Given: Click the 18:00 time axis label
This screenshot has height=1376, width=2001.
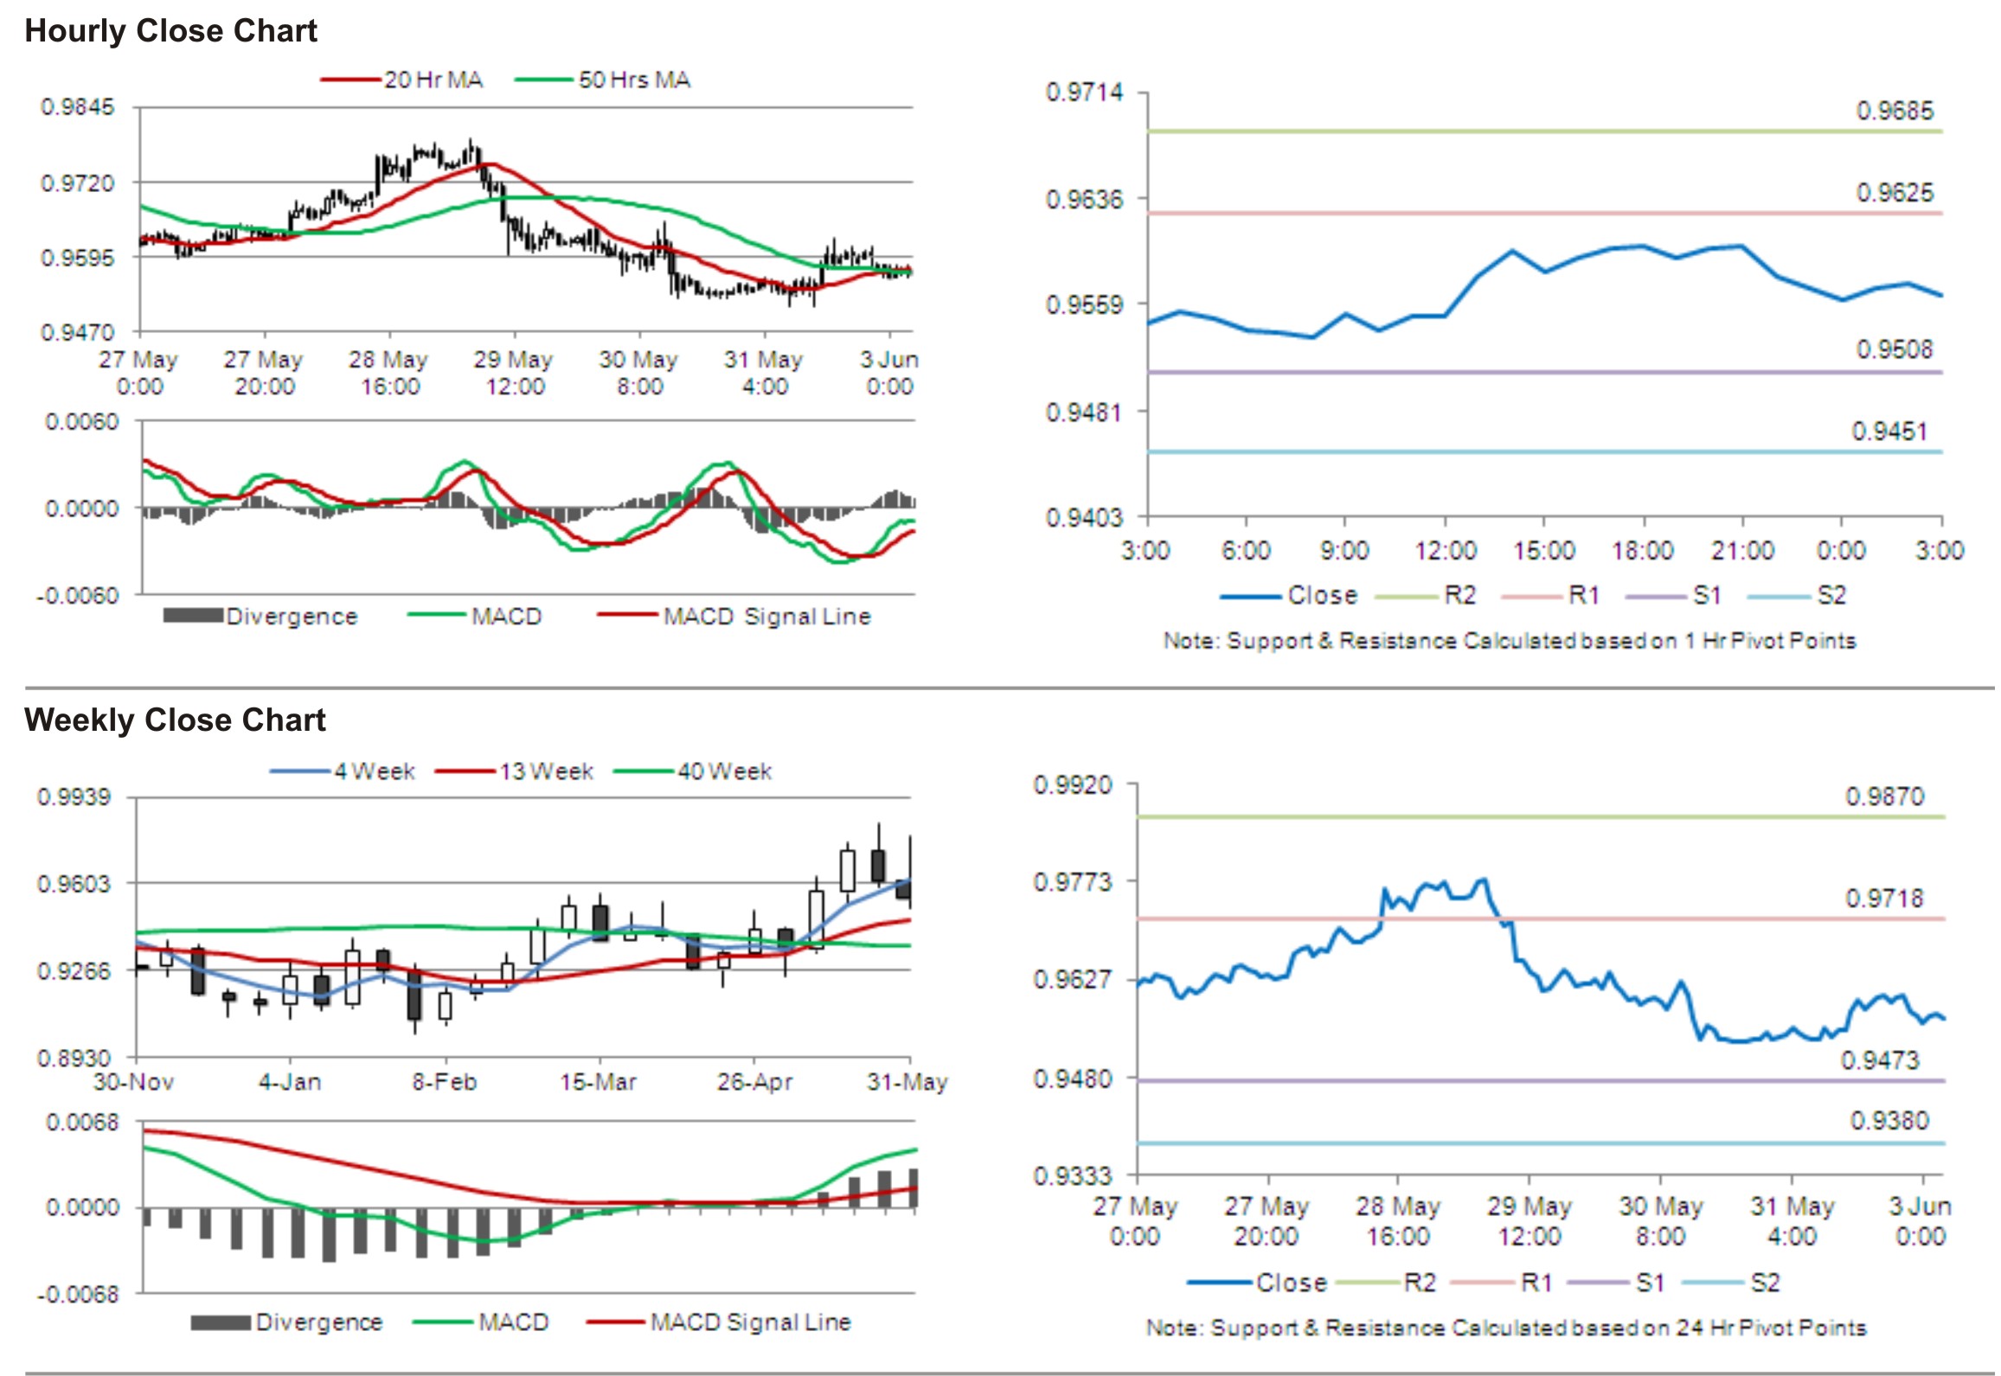Looking at the screenshot, I should point(1643,551).
